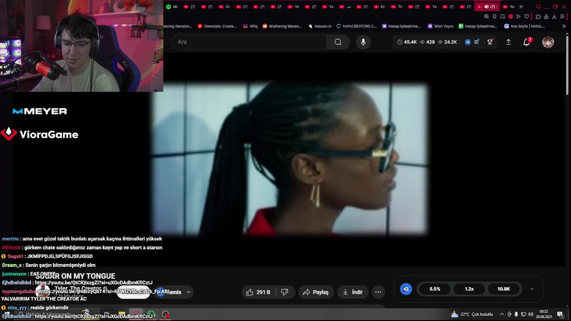Click the pin icon in address bar

[494, 16]
